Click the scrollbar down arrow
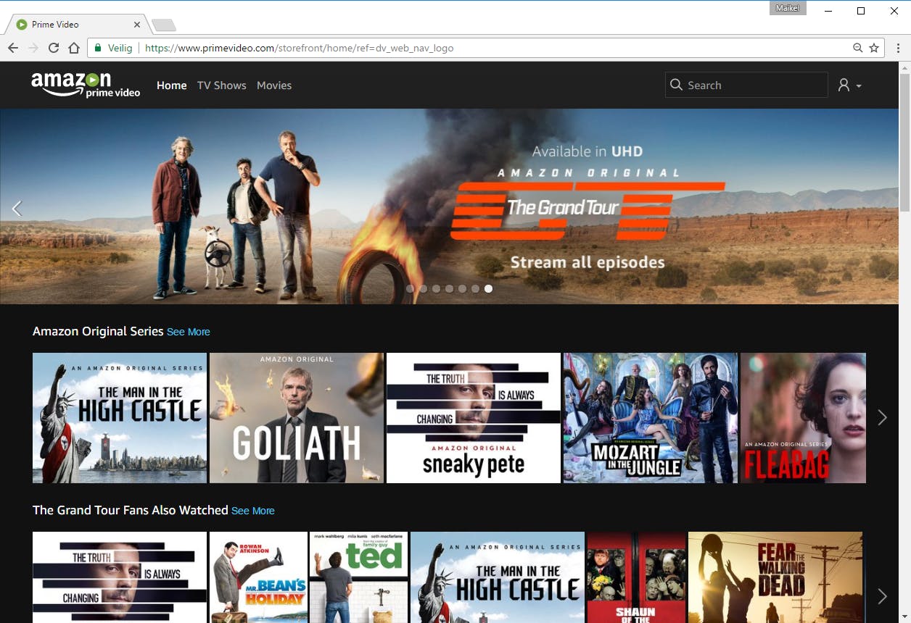Screen dimensions: 911x623 pos(904,617)
